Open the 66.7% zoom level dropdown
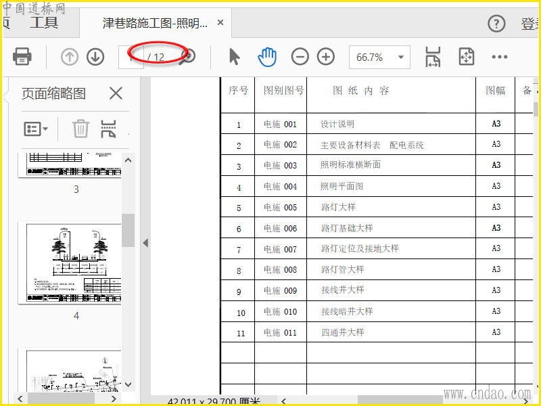541x406 pixels. tap(379, 57)
